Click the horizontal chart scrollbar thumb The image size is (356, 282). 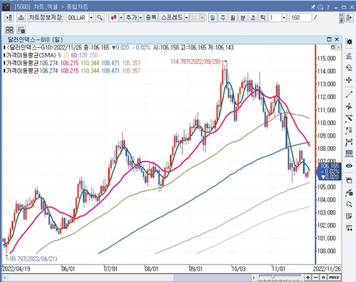pyautogui.click(x=213, y=278)
